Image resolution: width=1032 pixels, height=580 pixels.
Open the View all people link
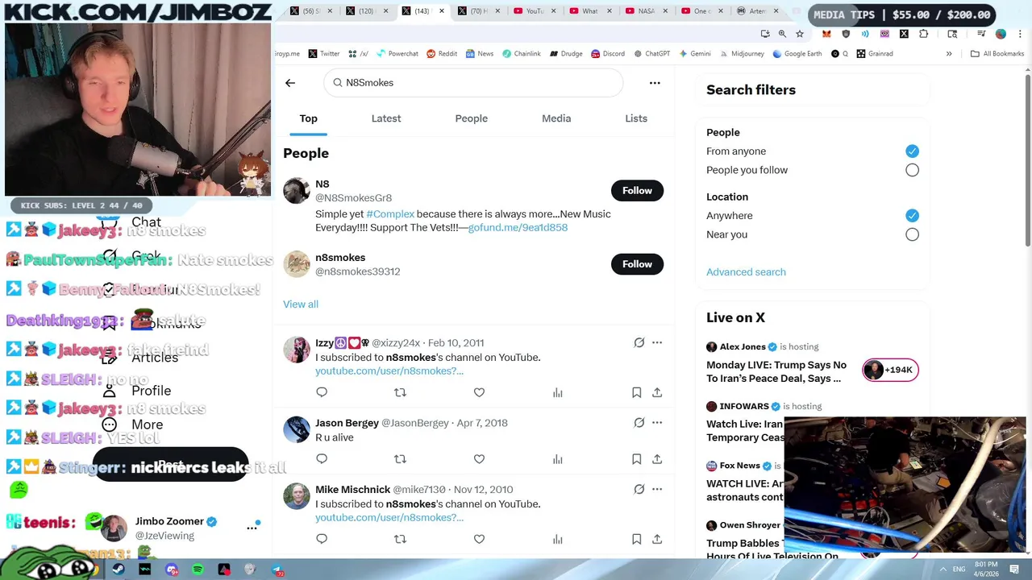(x=301, y=304)
